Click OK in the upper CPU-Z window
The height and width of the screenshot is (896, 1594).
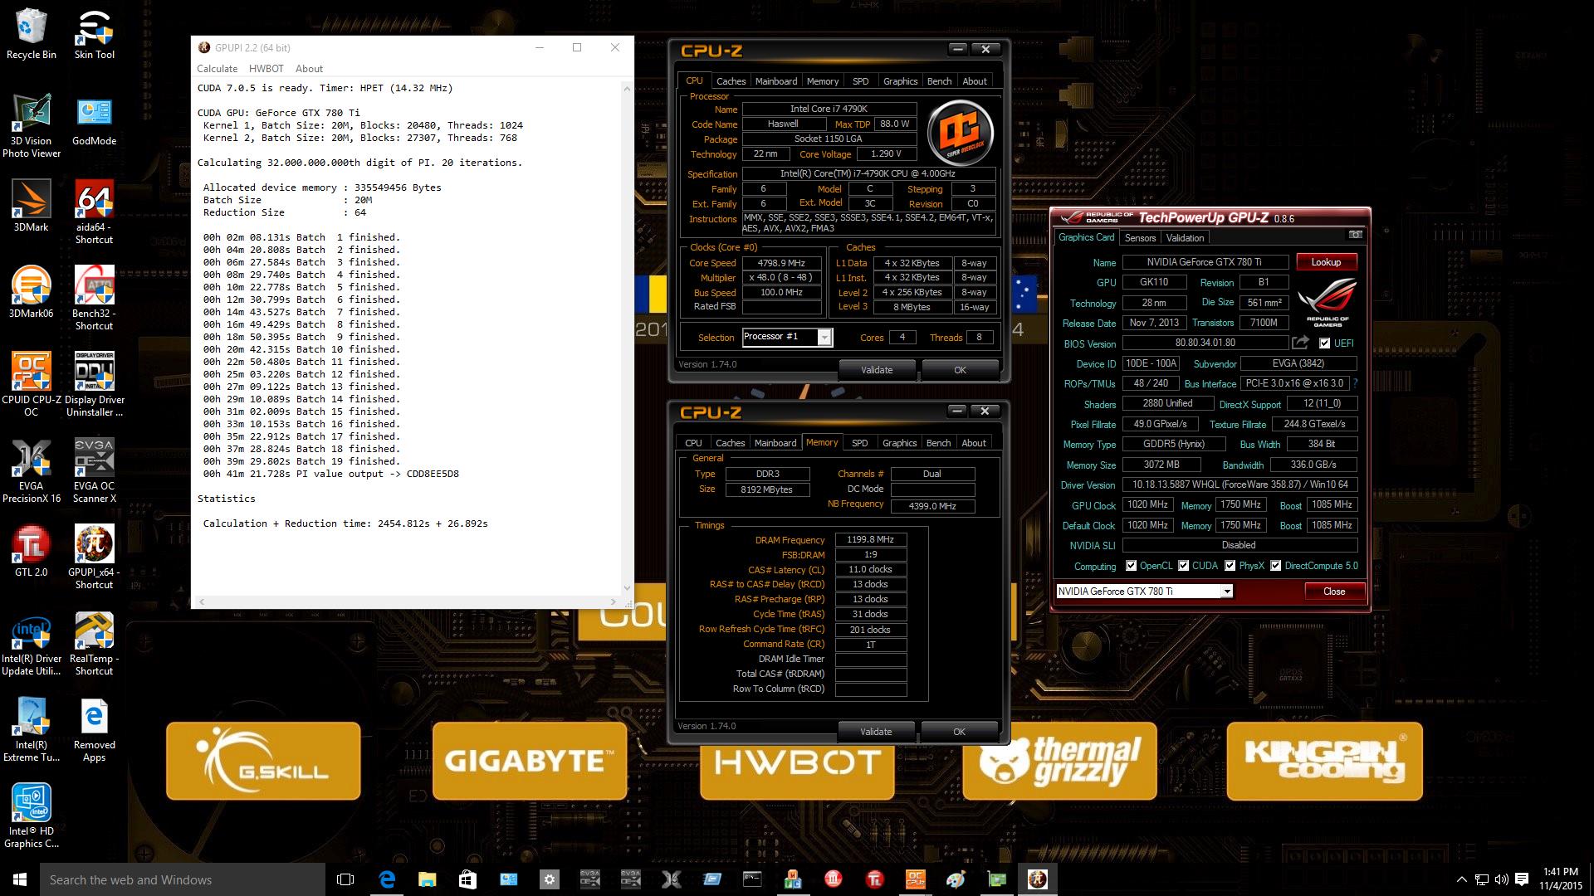coord(960,370)
